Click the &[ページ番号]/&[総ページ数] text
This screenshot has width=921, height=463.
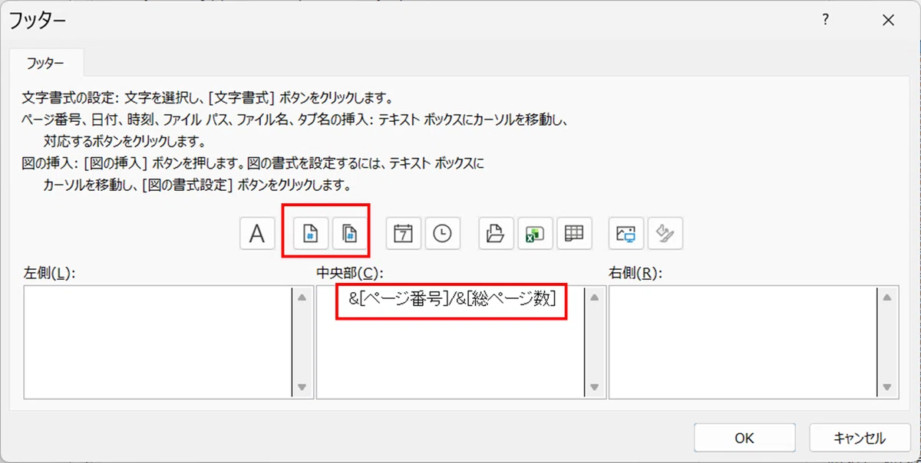(x=451, y=299)
